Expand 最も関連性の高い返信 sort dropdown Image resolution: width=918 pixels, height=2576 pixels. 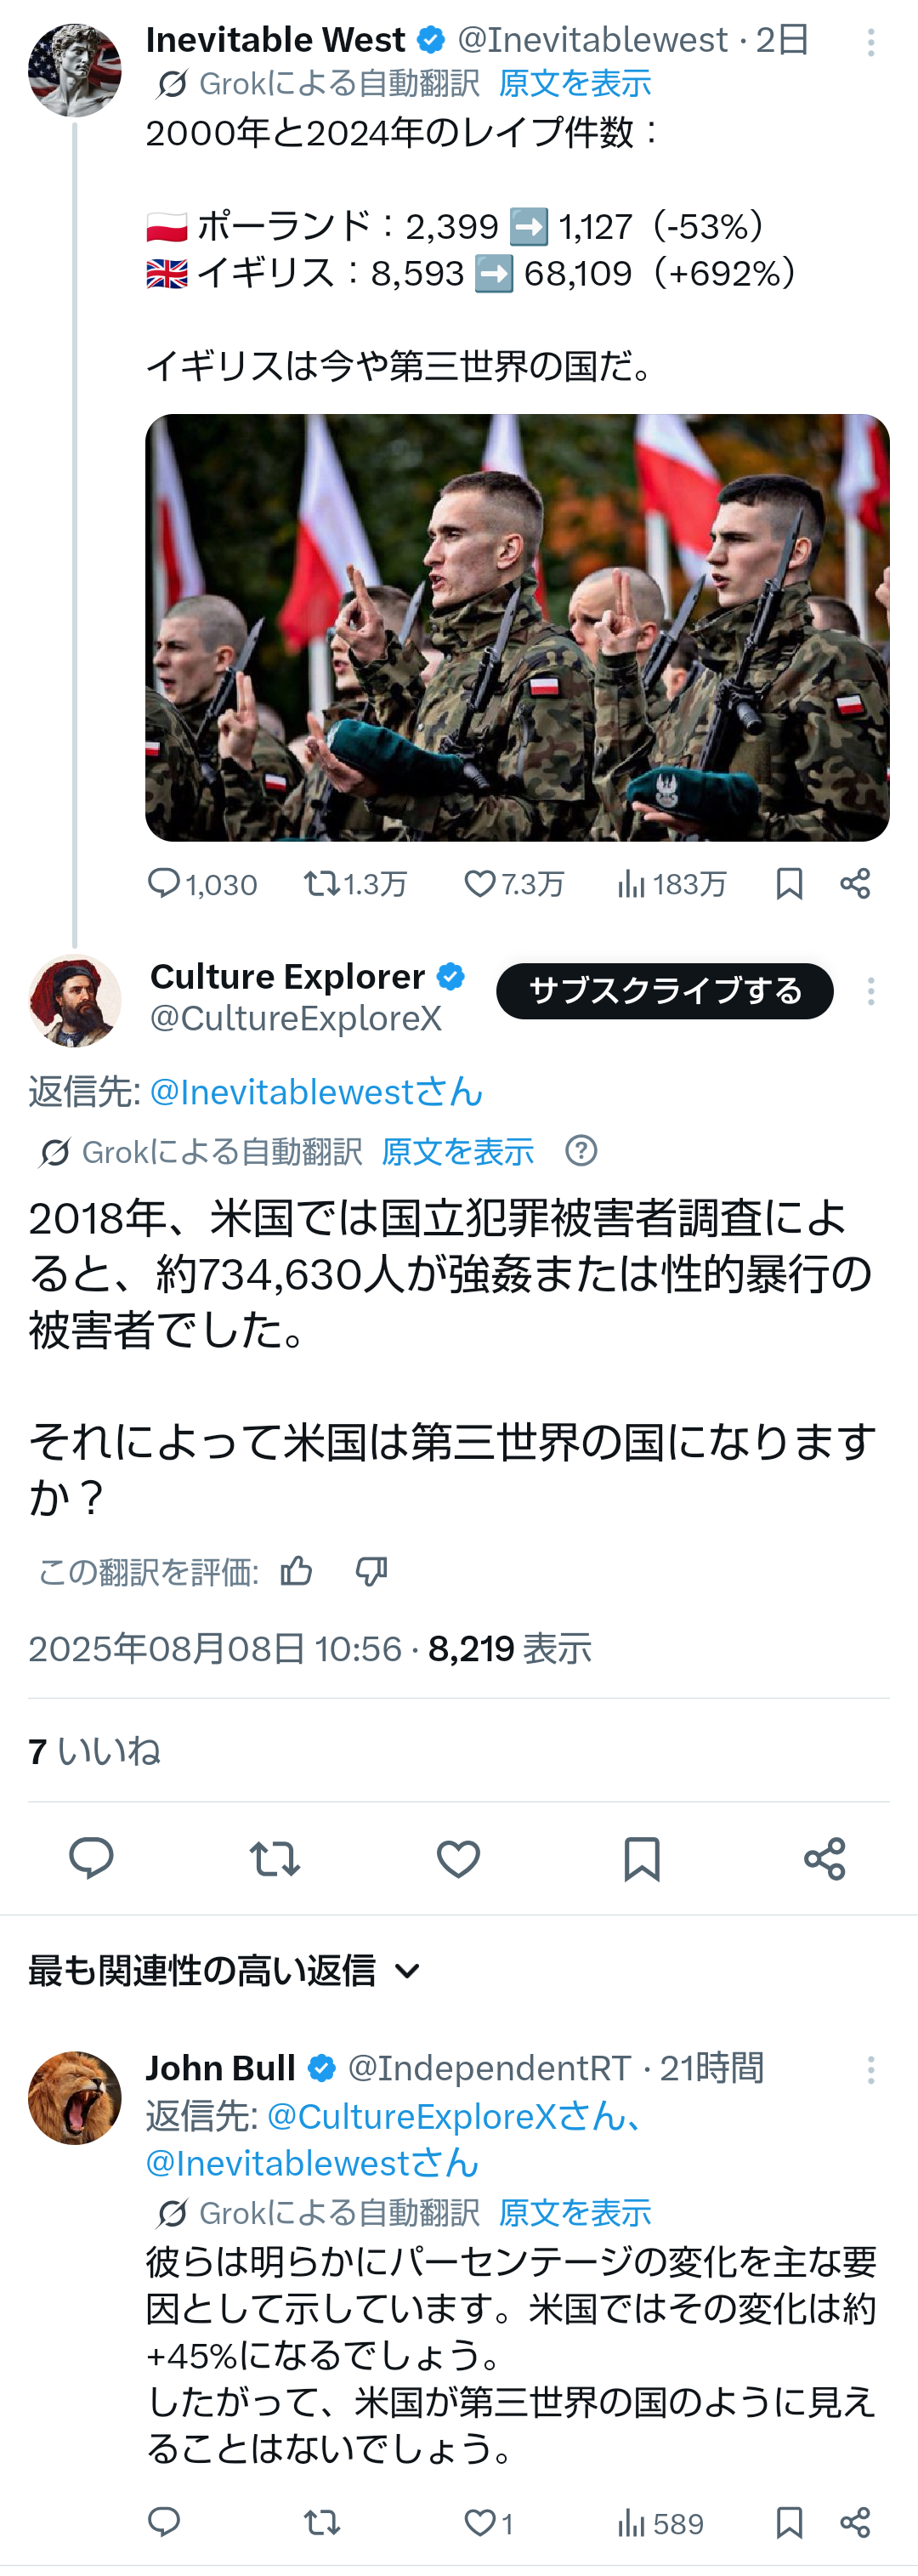click(225, 1971)
